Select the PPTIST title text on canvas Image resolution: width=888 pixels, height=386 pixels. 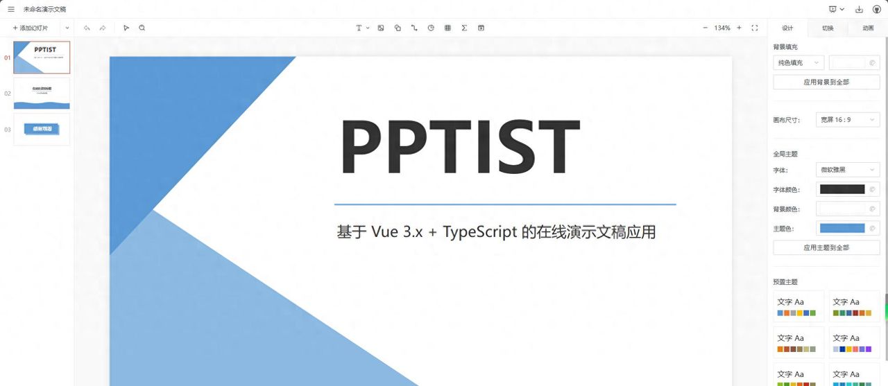coord(459,148)
